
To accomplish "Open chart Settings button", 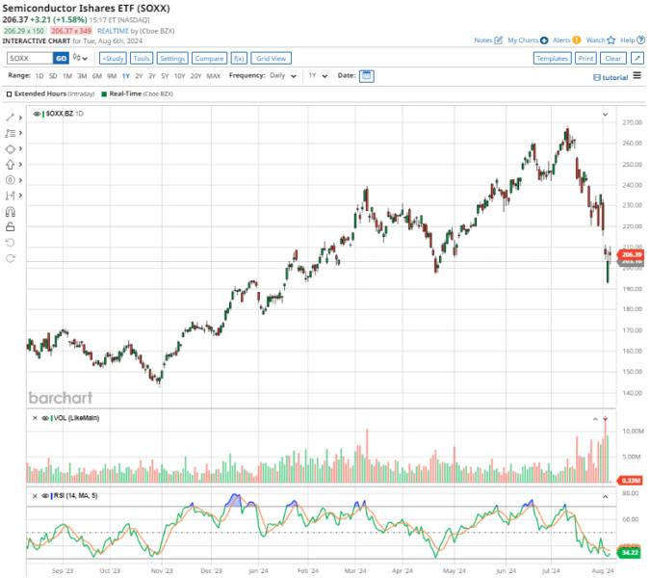I will 172,58.
